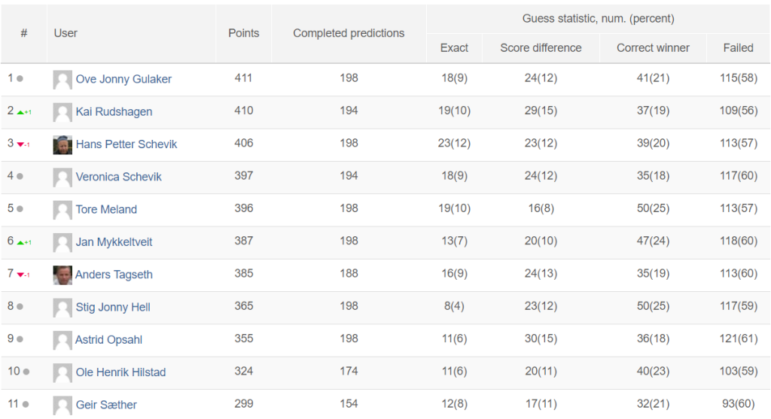Open Ole Henrik Hilstad's profile
This screenshot has width=771, height=419.
point(120,372)
